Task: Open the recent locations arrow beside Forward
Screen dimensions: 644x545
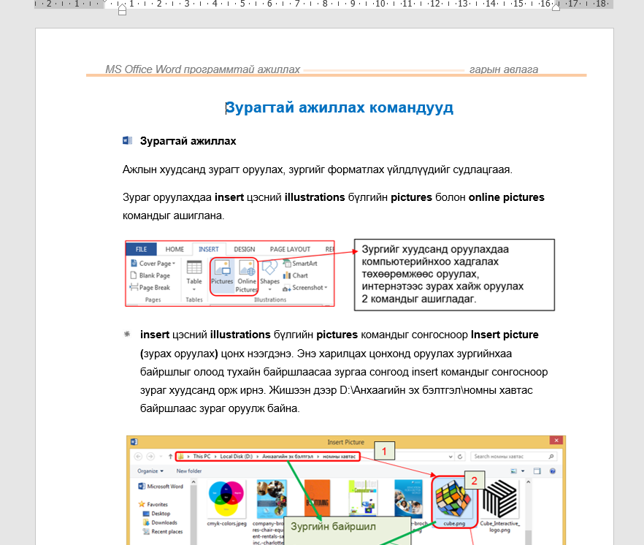Action: [x=161, y=457]
